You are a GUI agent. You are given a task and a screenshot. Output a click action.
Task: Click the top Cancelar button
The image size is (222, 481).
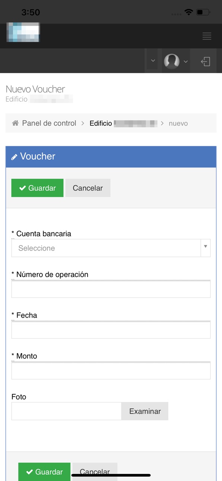[x=88, y=188]
